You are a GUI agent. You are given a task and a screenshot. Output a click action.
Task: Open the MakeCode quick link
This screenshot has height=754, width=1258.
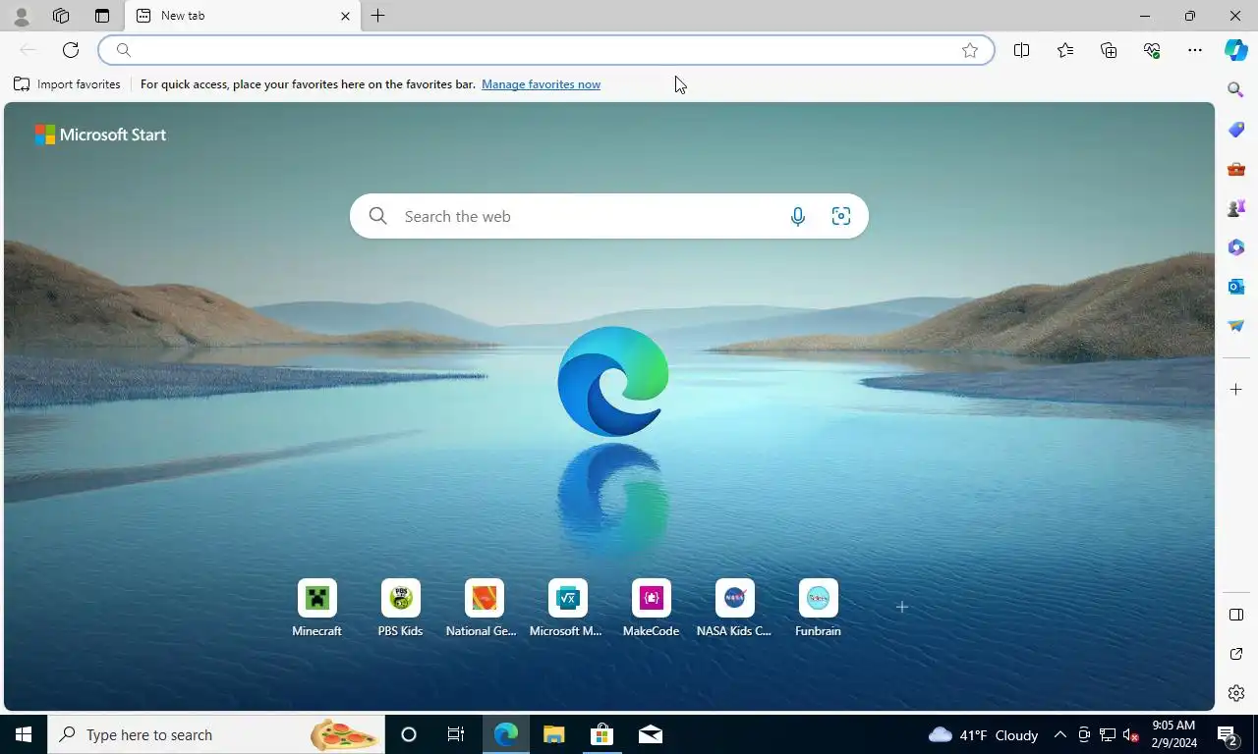click(651, 609)
